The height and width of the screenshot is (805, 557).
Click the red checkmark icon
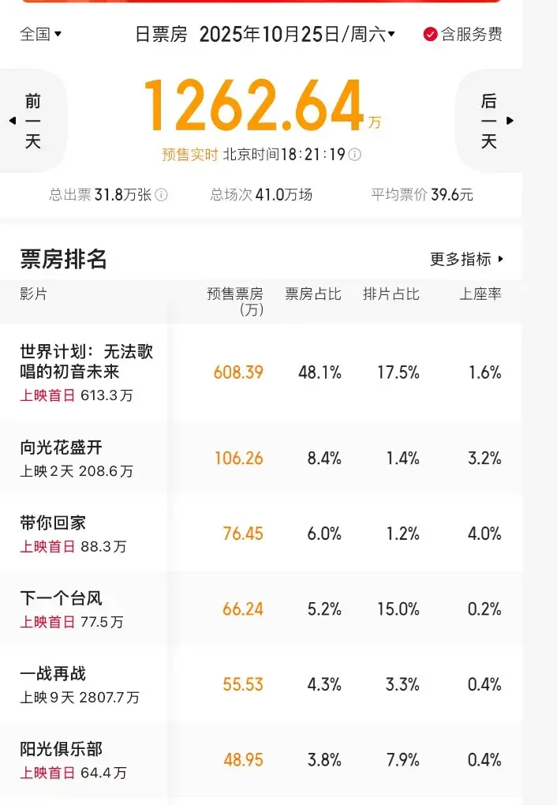(x=430, y=34)
